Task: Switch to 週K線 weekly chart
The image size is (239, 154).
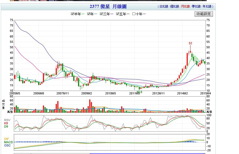Action: (x=175, y=6)
